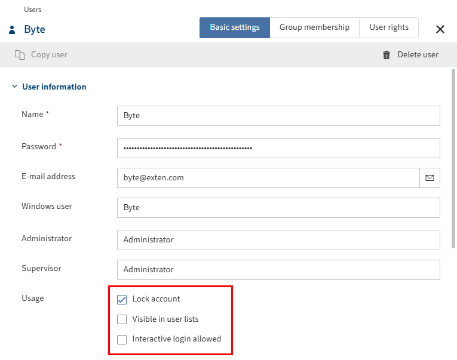Uncheck the Lock account checkbox
The image size is (457, 360).
coord(122,299)
